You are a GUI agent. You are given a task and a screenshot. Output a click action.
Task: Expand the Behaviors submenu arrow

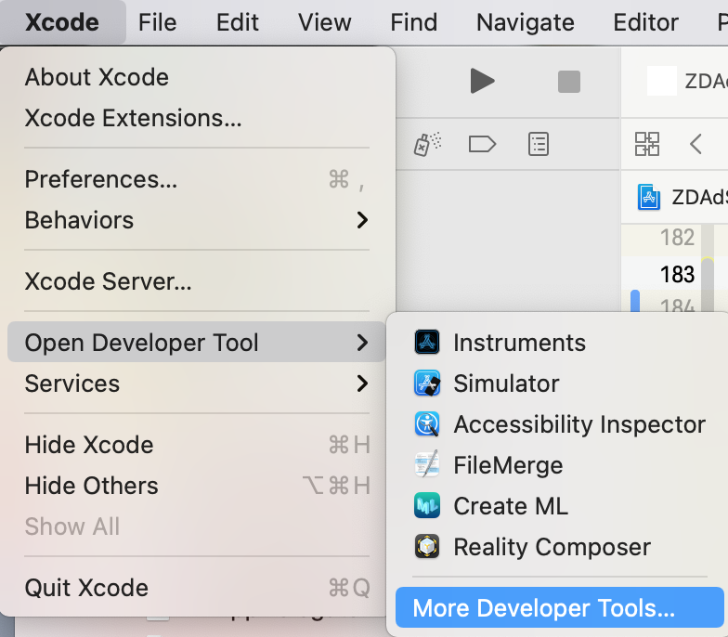pos(362,220)
